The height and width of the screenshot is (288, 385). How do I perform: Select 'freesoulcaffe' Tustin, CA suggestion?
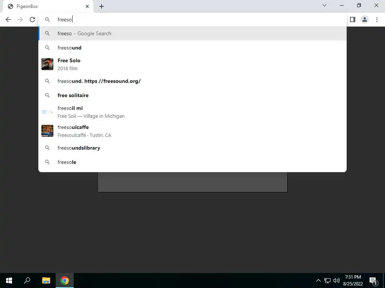click(192, 131)
